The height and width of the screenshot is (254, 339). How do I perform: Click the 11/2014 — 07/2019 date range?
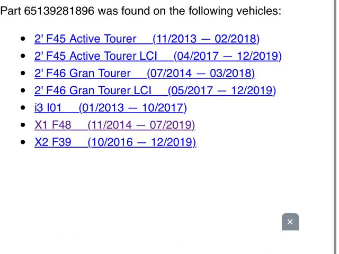pyautogui.click(x=141, y=125)
